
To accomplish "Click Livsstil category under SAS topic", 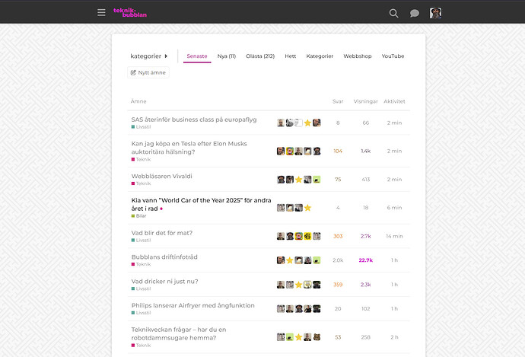I will point(141,127).
